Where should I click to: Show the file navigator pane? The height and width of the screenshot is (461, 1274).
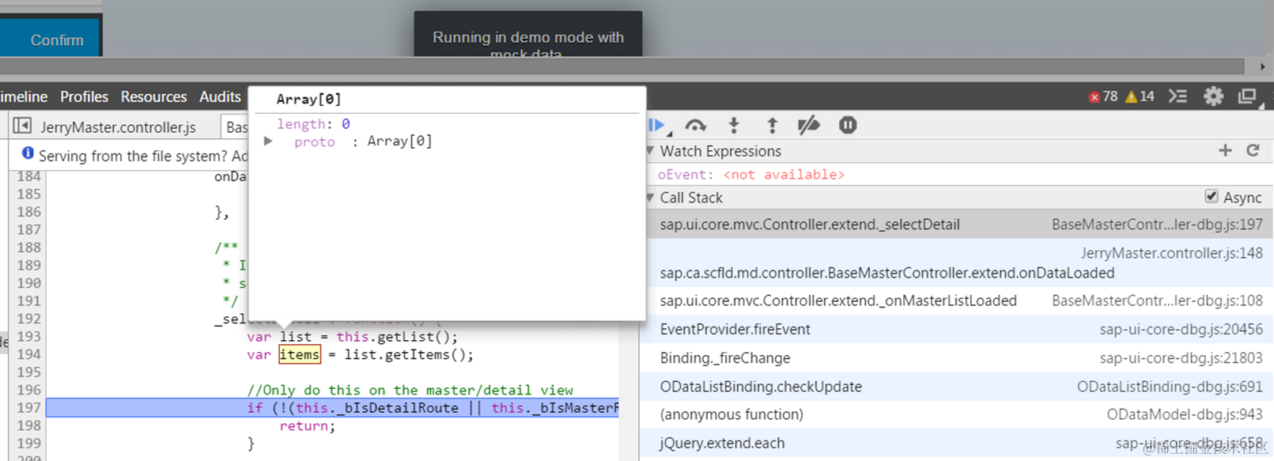click(x=23, y=126)
